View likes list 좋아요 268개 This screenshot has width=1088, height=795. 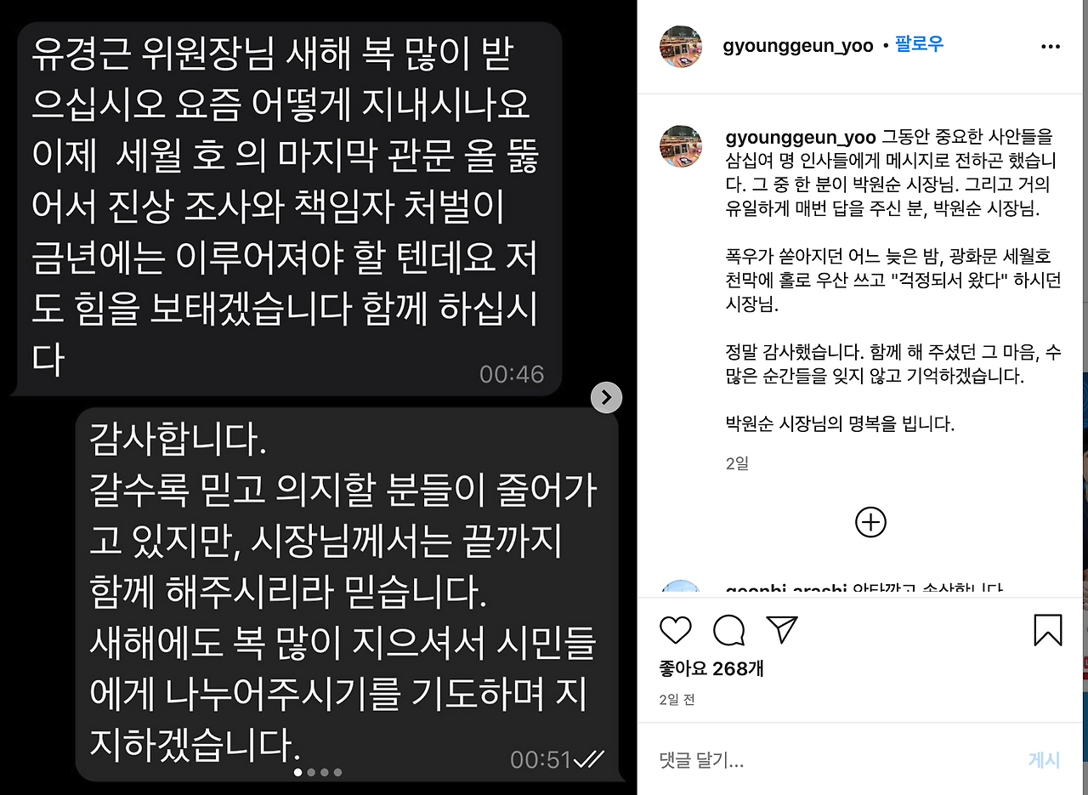(711, 669)
